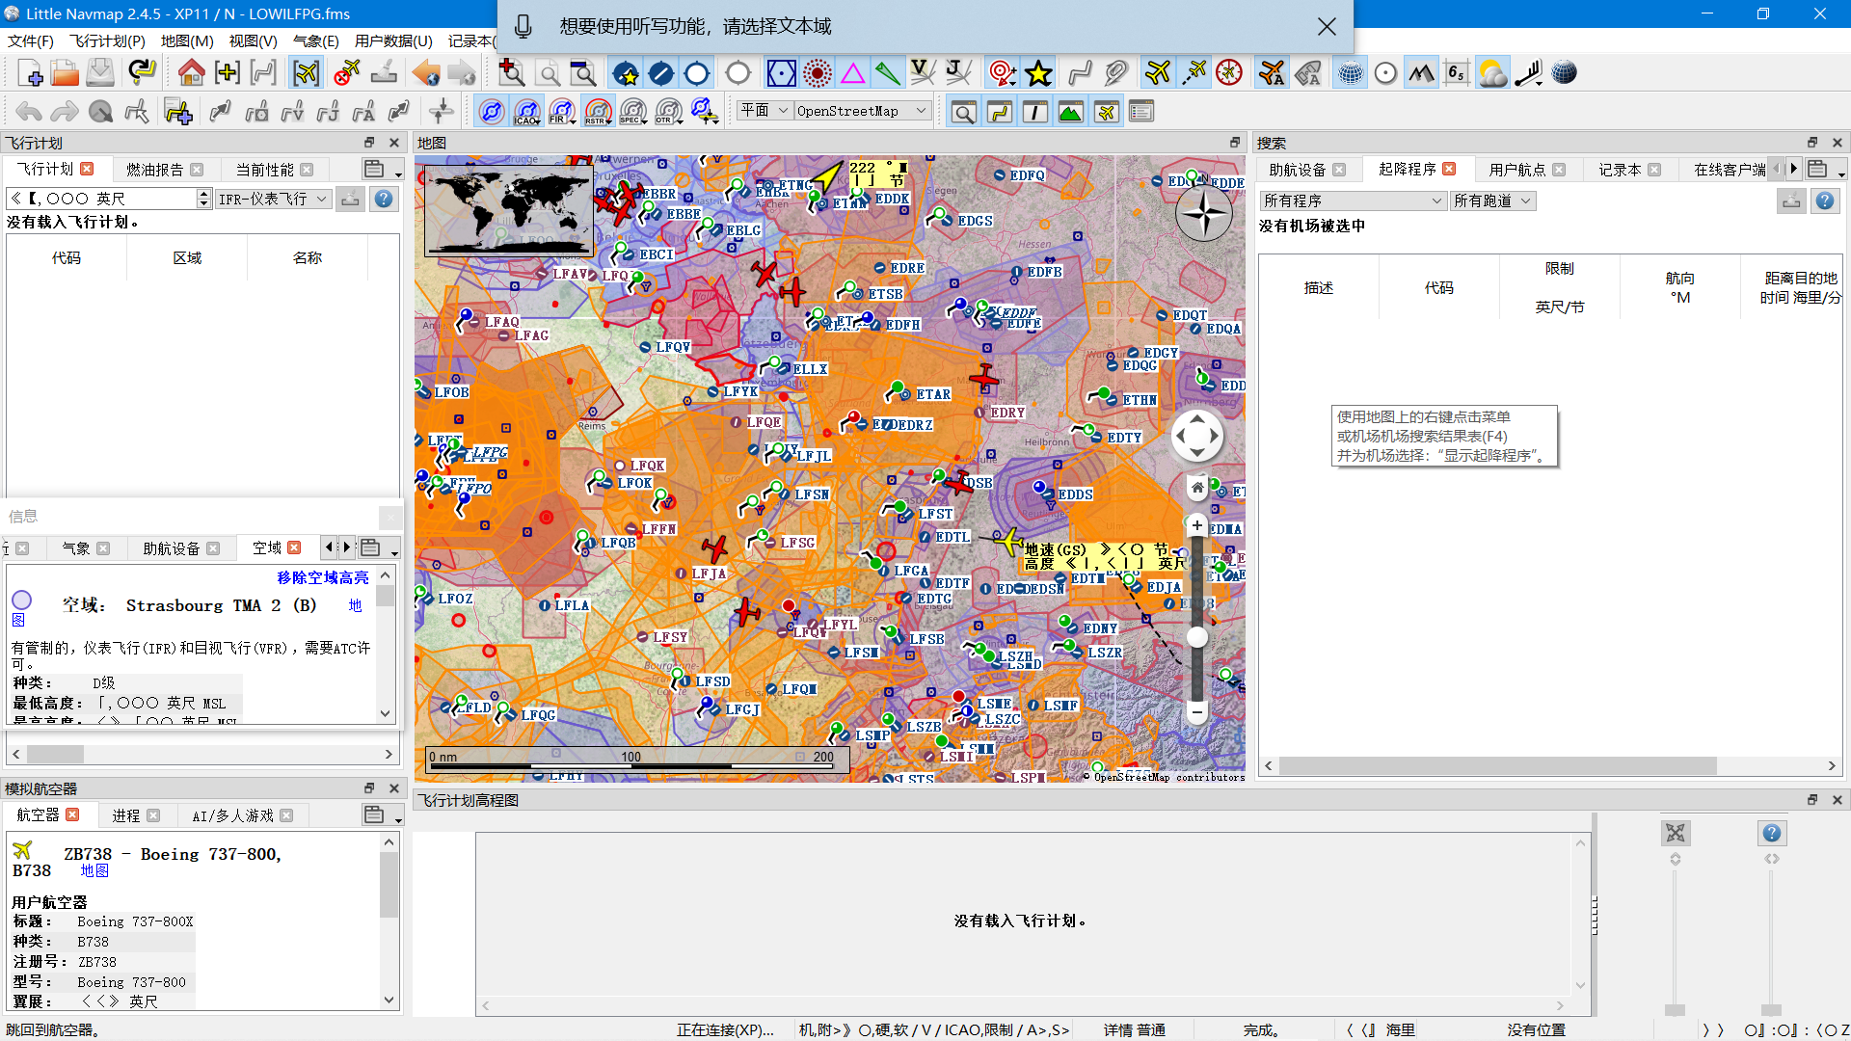Zoom out with map minus button
Viewport: 1851px width, 1041px height.
tap(1196, 713)
